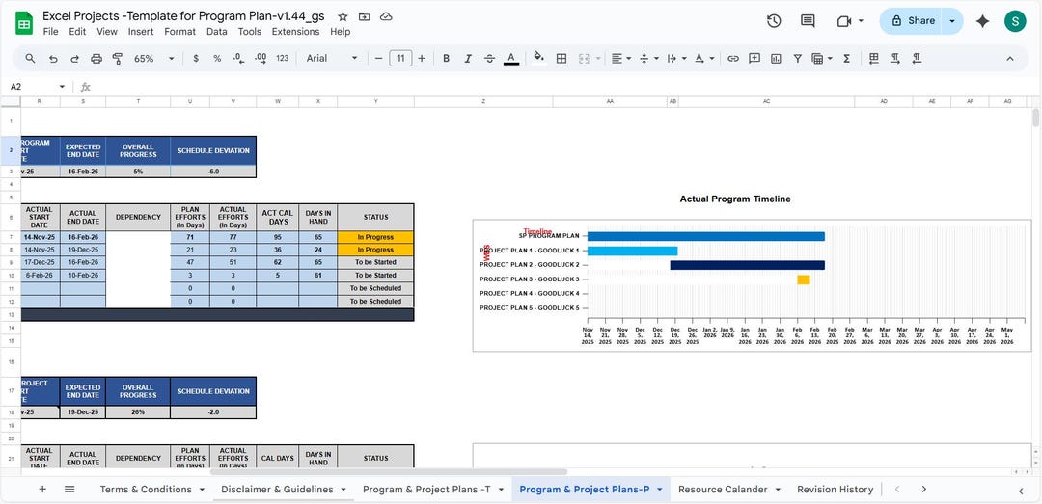See document cloud status icon
The width and height of the screenshot is (1042, 504).
tap(385, 16)
